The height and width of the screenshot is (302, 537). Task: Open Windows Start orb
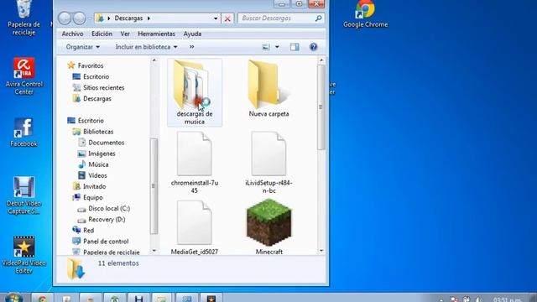pyautogui.click(x=13, y=297)
